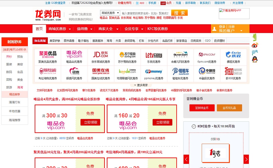
Task: Click the green mobile app icon
Action: (254, 37)
